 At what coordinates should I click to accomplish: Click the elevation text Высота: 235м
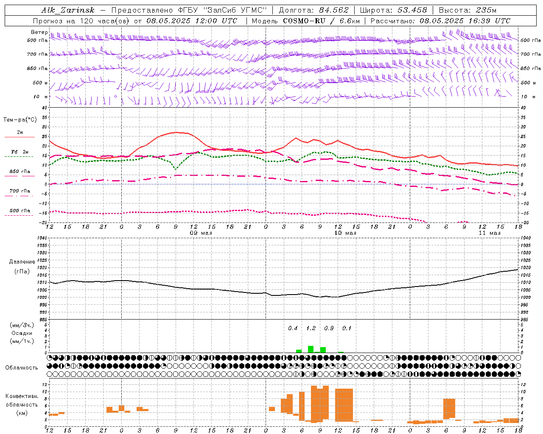[467, 10]
